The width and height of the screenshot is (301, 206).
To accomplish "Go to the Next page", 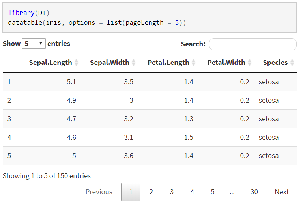I will [x=282, y=192].
